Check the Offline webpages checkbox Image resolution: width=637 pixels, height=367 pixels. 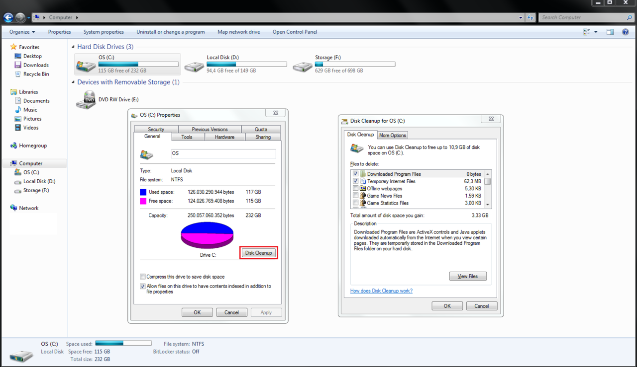(x=355, y=189)
